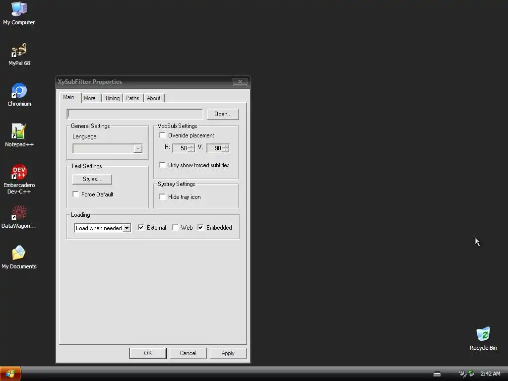Switch to the Main tab
The image size is (508, 381).
pyautogui.click(x=68, y=97)
